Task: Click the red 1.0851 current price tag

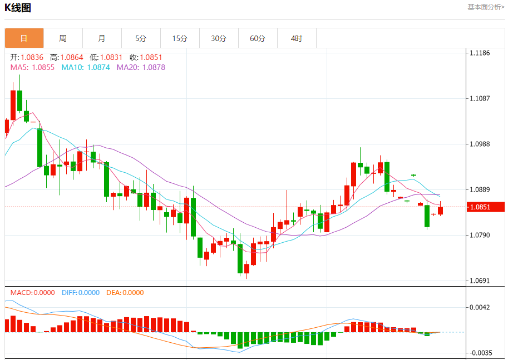Action: click(x=486, y=207)
